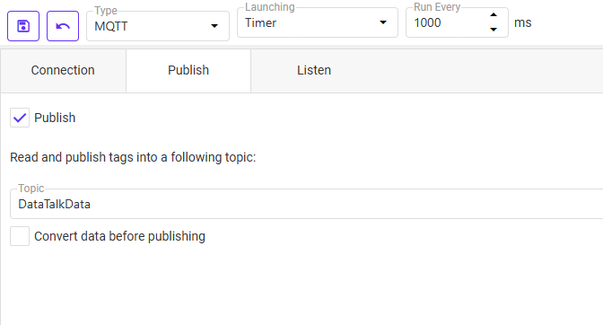Click the Read and publish tags text
Viewport: 603px width, 325px height.
(x=133, y=157)
